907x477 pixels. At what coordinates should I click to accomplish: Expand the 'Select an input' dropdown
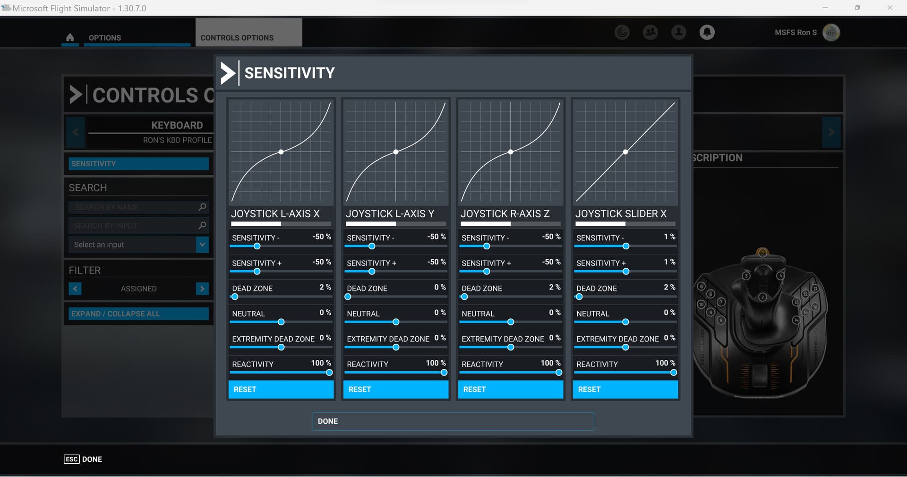[202, 245]
